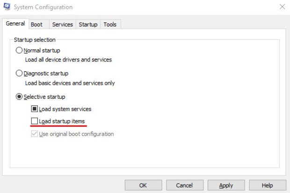Click the System Configuration title bar icon

[7, 7]
